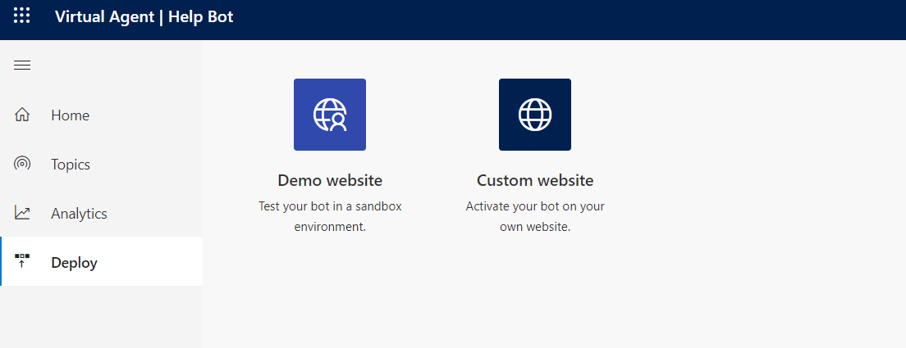Open the app launcher grid icon
The height and width of the screenshot is (348, 906).
point(21,16)
